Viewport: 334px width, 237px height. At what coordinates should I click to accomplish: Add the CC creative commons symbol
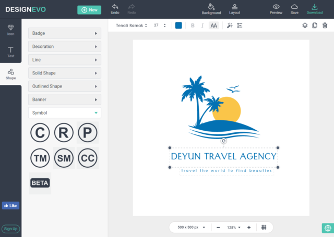point(88,158)
